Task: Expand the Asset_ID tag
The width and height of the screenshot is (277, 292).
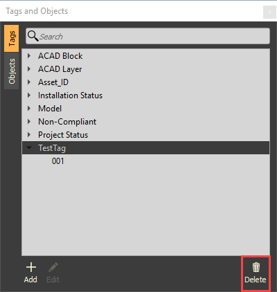Action: [x=29, y=82]
